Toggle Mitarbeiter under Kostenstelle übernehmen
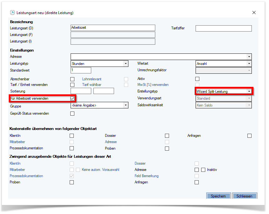The width and height of the screenshot is (269, 214). [x=72, y=142]
